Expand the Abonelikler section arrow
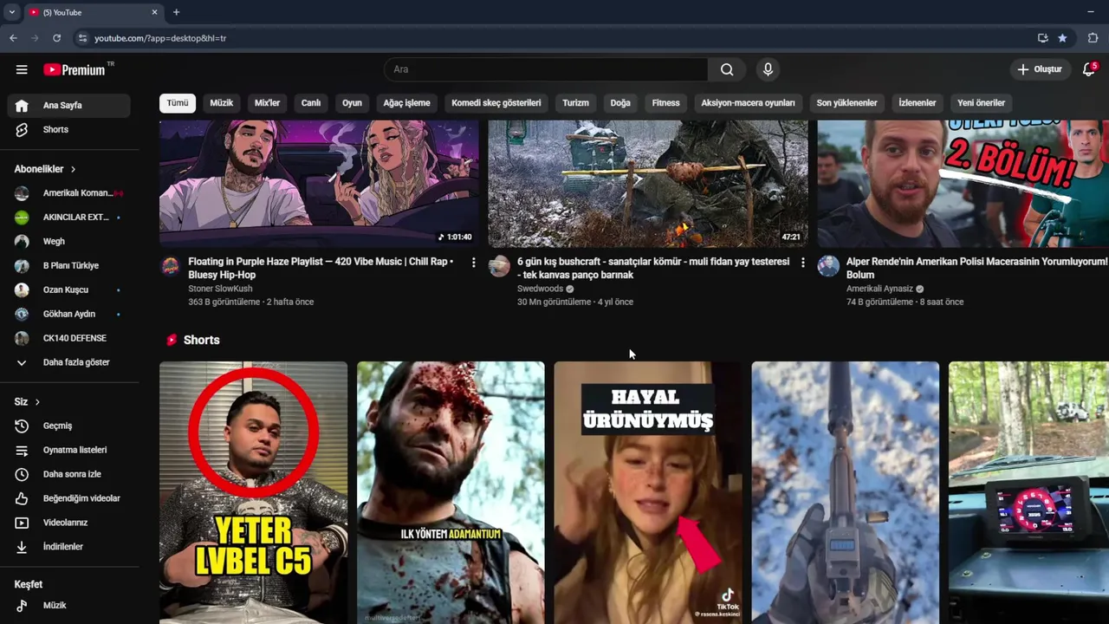This screenshot has width=1109, height=624. (74, 169)
